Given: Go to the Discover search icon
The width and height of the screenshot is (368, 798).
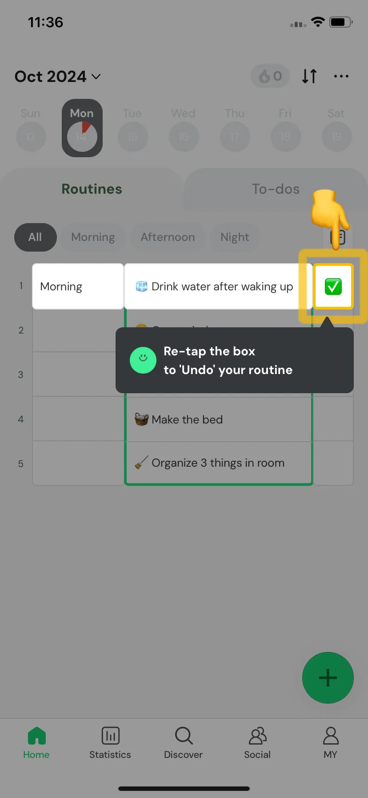Looking at the screenshot, I should (184, 736).
